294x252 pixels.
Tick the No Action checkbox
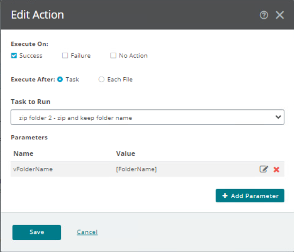click(113, 56)
